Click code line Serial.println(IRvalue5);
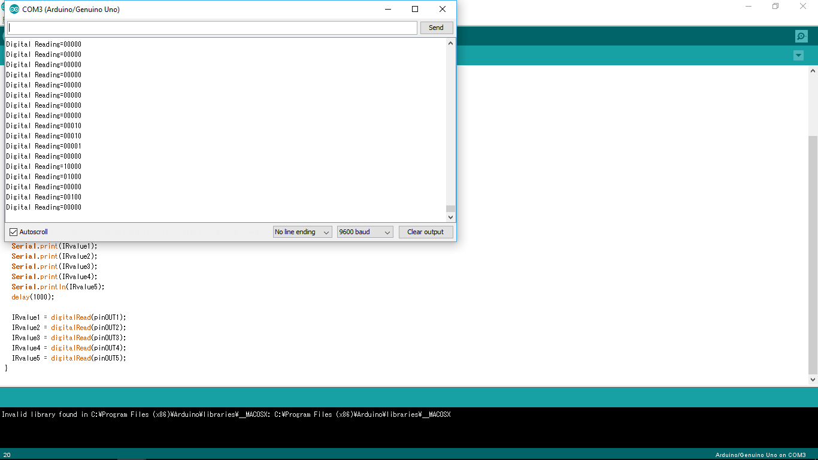The height and width of the screenshot is (460, 818). point(58,287)
